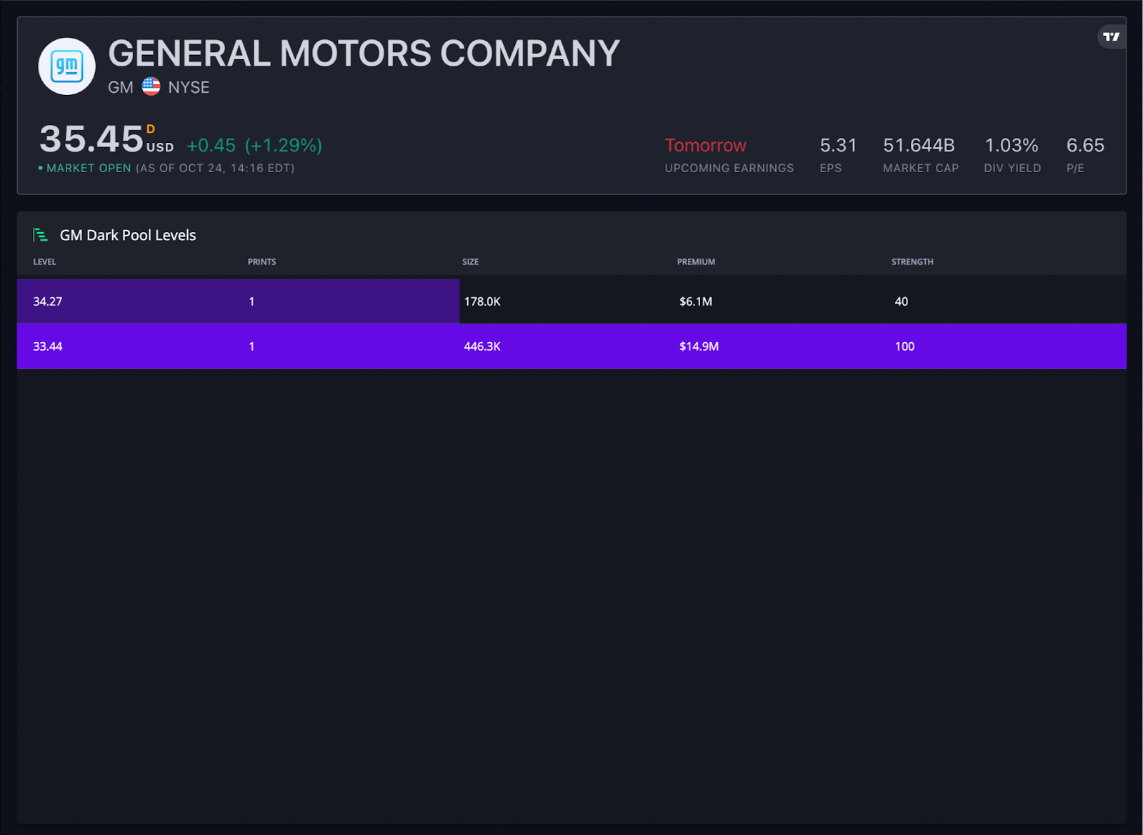Click the Tomorrow upcoming earnings label
This screenshot has width=1143, height=835.
[705, 145]
